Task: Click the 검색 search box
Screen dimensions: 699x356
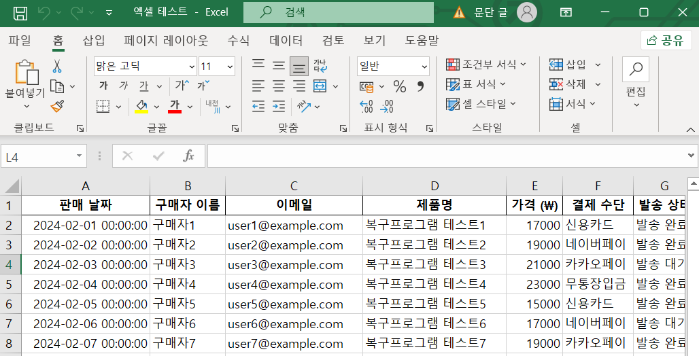Action: click(339, 12)
